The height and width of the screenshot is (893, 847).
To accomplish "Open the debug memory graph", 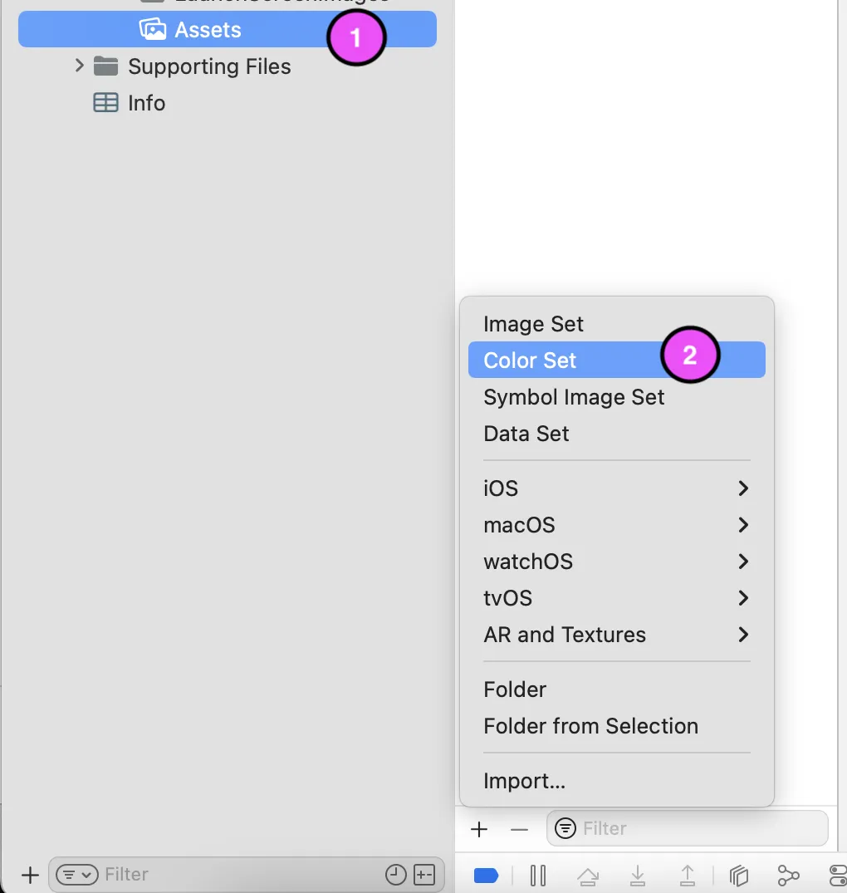I will coord(788,875).
